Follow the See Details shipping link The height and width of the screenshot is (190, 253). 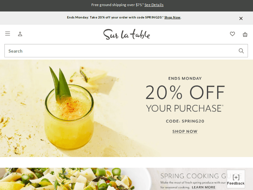(154, 5)
